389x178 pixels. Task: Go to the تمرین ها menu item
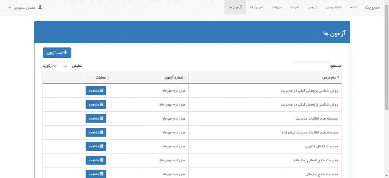(257, 7)
